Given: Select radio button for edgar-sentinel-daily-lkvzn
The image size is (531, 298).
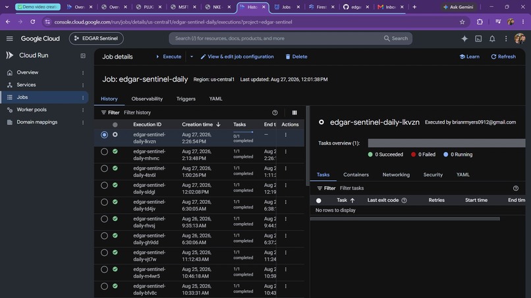Looking at the screenshot, I should [x=104, y=135].
